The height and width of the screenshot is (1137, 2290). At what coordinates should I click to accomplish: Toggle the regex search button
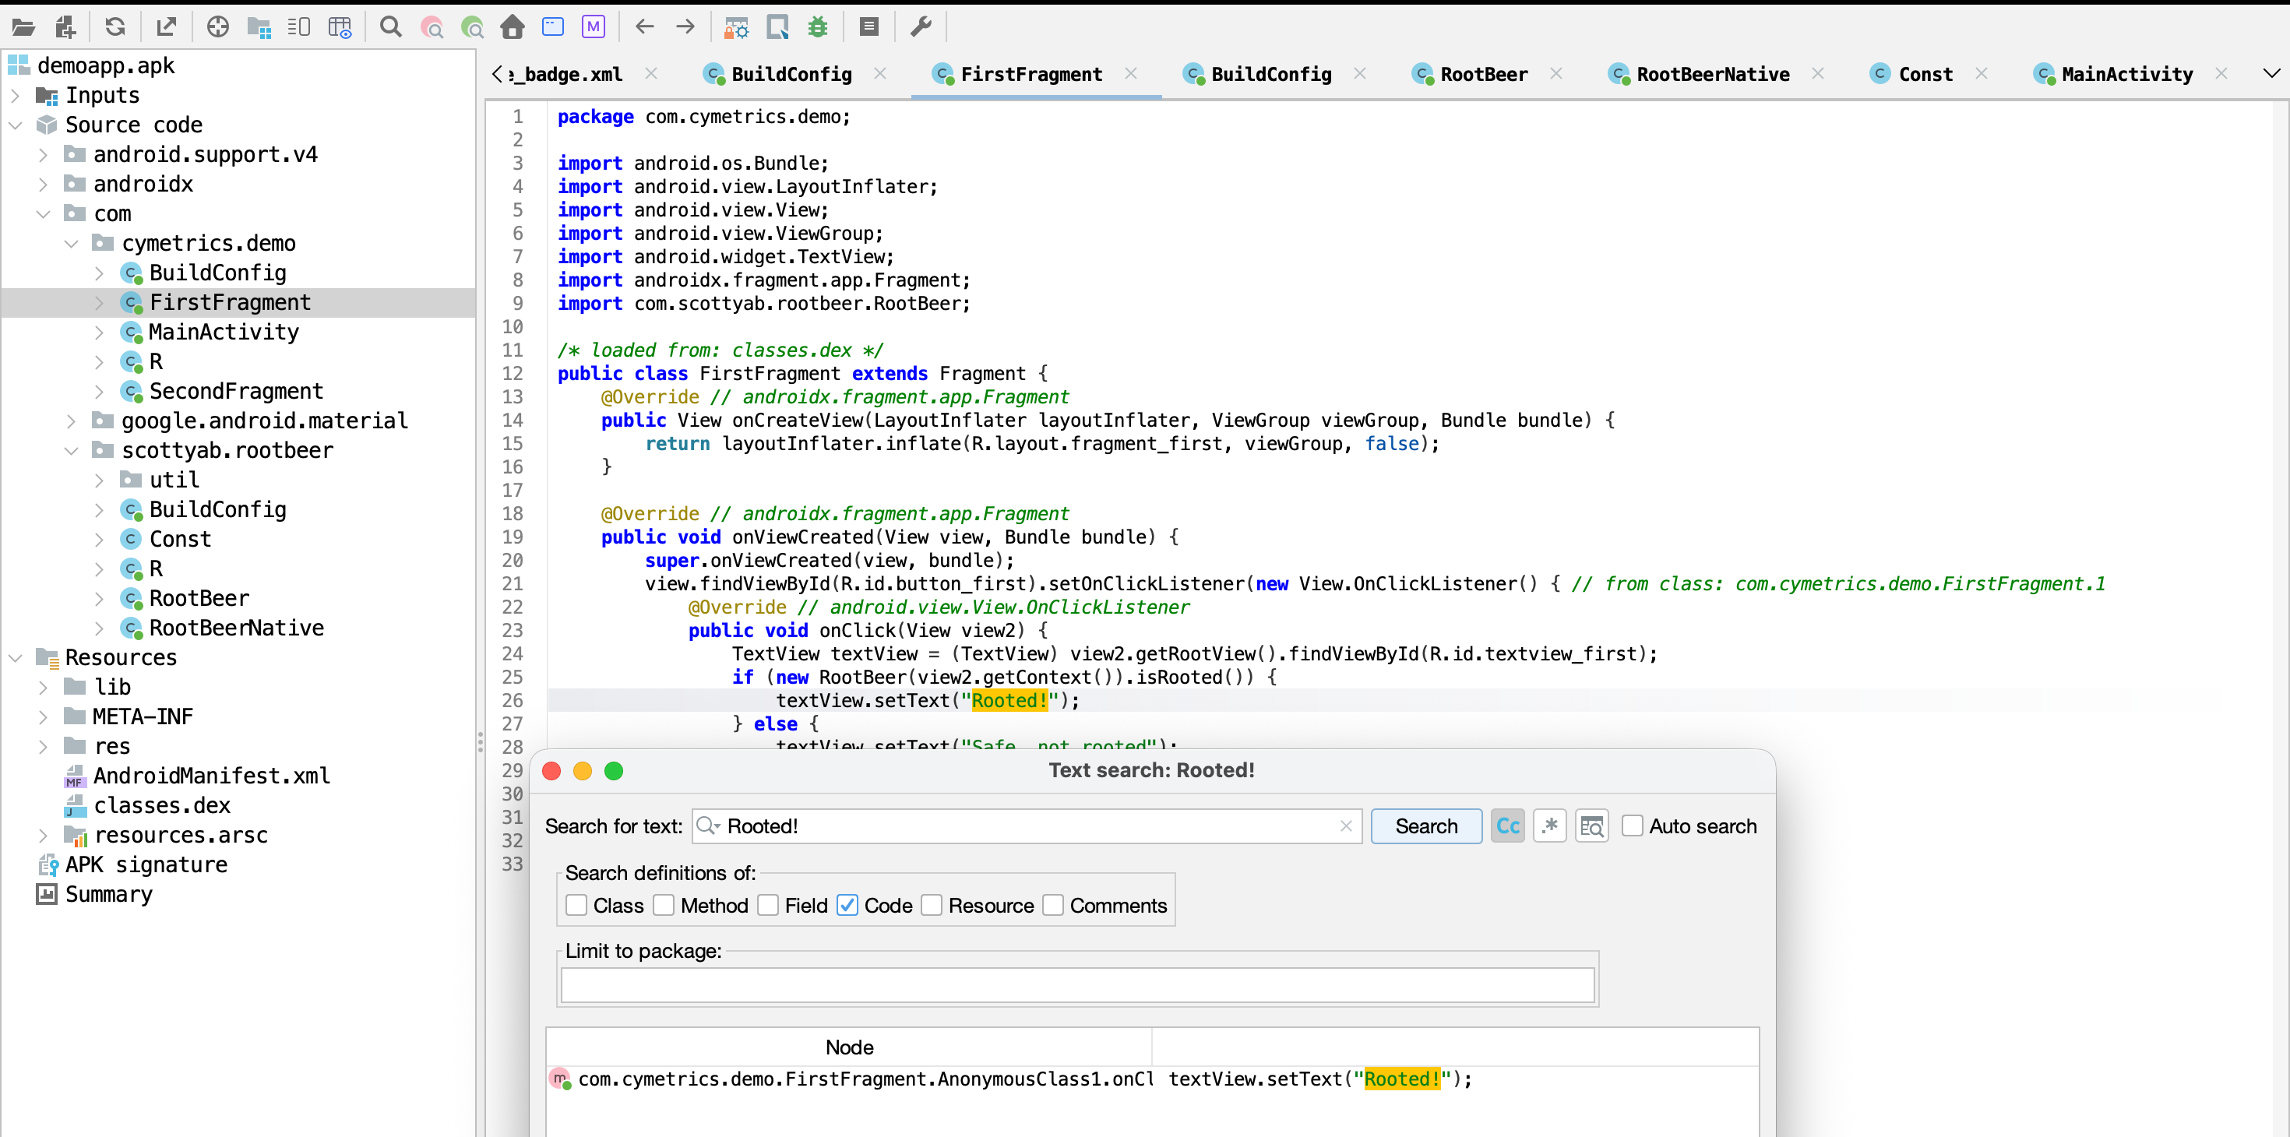click(x=1550, y=825)
